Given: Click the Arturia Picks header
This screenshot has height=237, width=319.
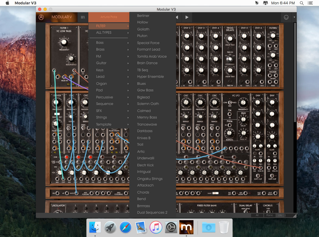Looking at the screenshot, I should (109, 17).
